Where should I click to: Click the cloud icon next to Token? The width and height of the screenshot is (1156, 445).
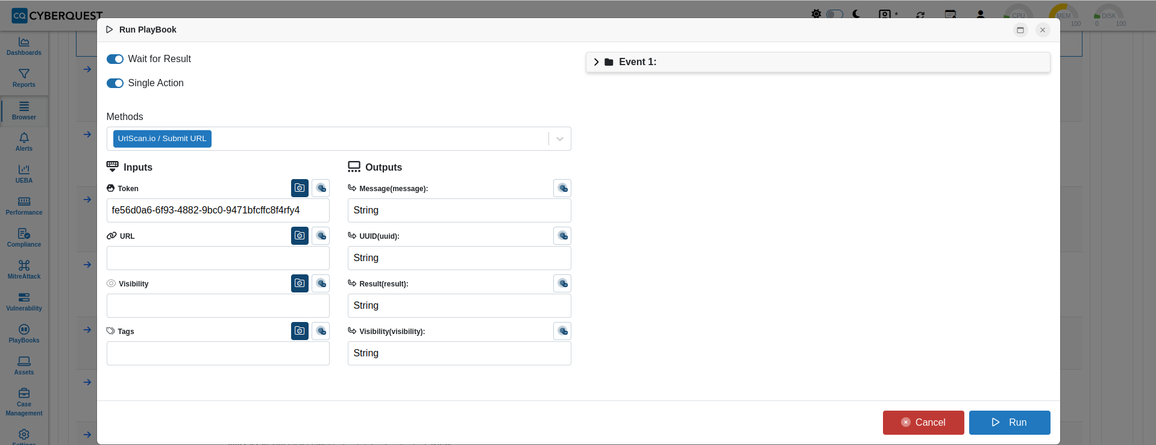[x=321, y=188]
